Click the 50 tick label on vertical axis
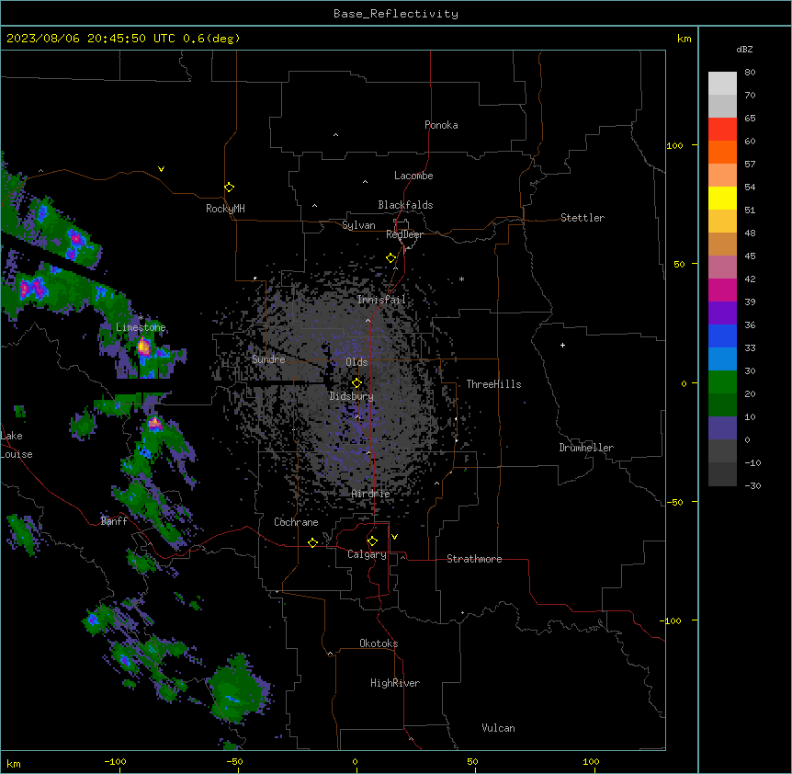 (x=679, y=264)
